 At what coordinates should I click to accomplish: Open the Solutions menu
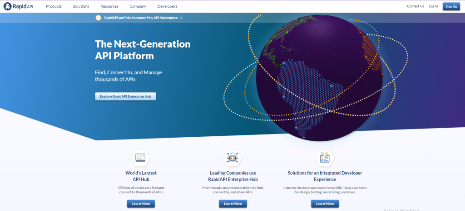81,6
